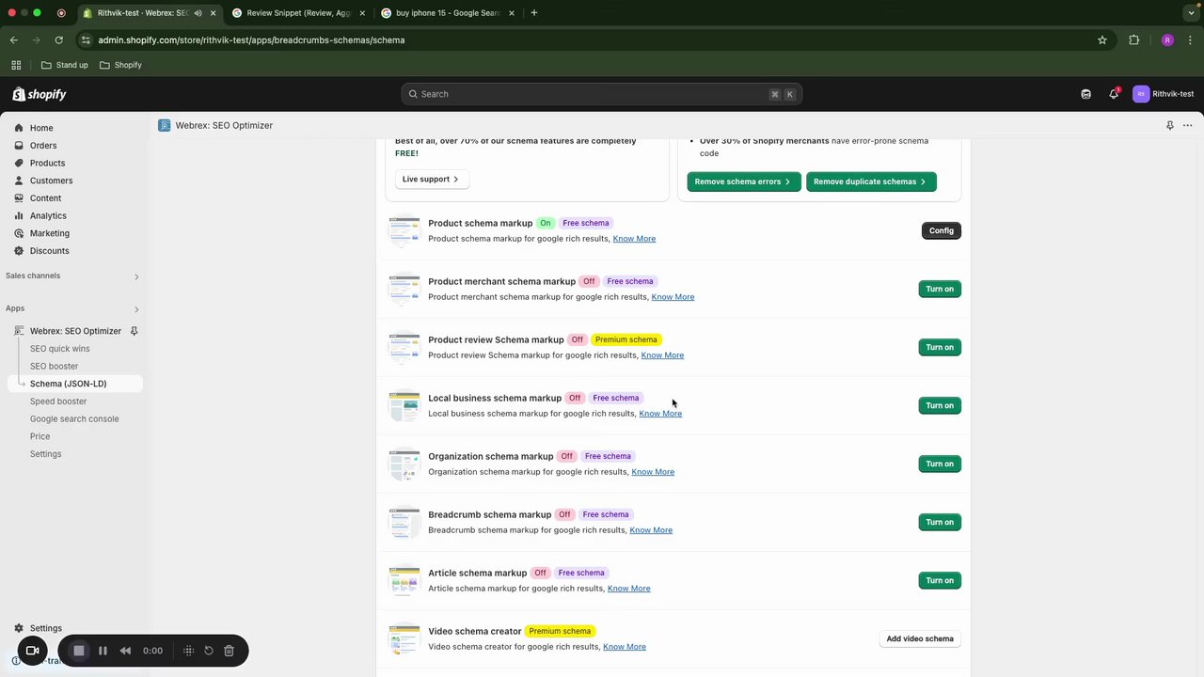Stop the screen recording

79,651
